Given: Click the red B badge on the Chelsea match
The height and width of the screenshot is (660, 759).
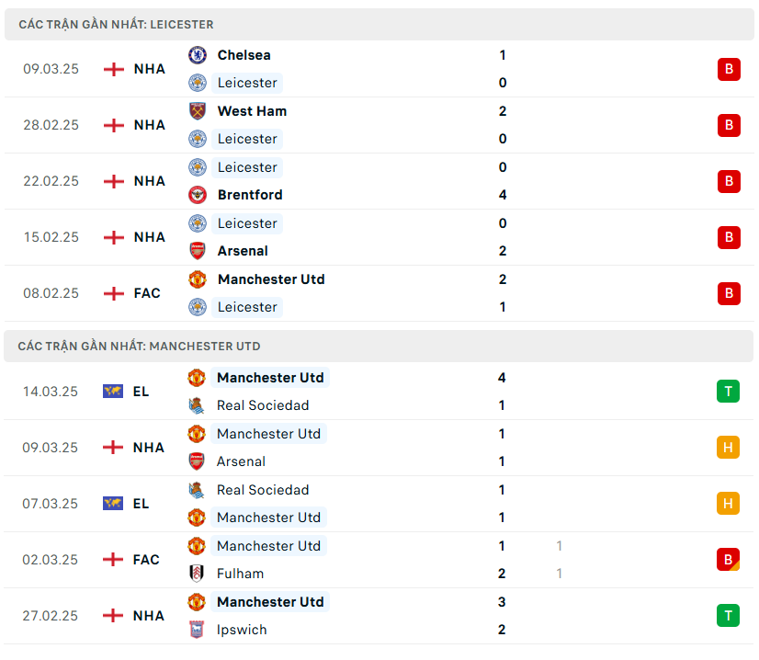Looking at the screenshot, I should pos(729,69).
